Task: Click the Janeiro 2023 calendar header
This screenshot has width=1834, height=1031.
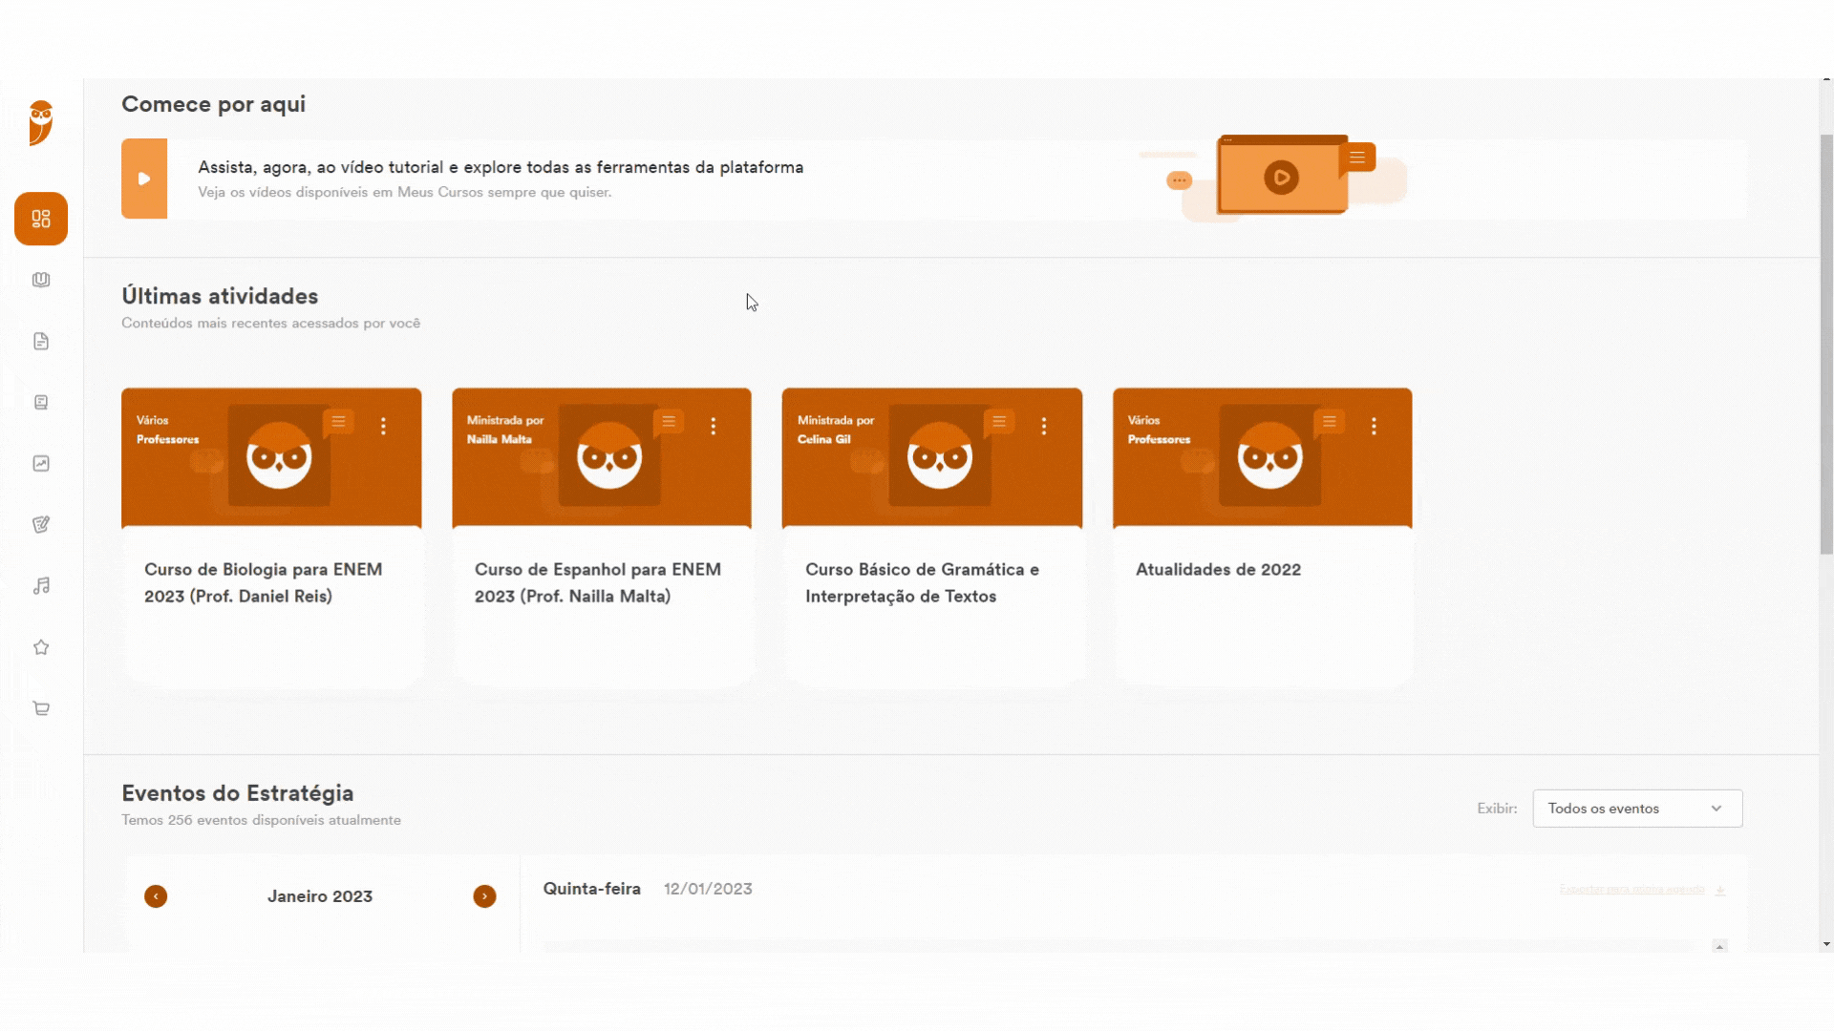Action: [320, 896]
